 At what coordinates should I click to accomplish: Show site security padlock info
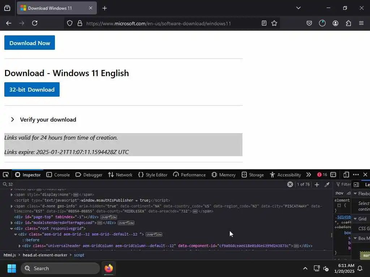(x=80, y=23)
